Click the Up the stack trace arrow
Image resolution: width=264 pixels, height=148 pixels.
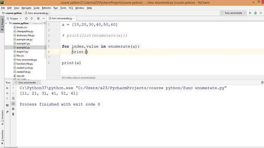pos(13,88)
